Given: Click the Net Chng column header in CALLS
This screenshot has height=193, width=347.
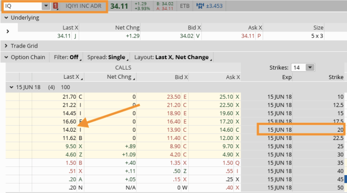Looking at the screenshot, I should point(121,77).
